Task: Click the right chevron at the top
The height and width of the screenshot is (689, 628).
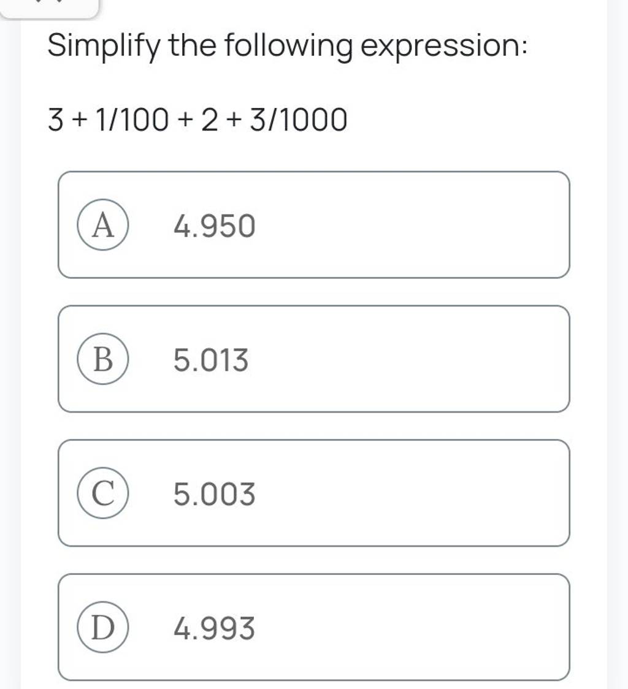Action: 59,3
